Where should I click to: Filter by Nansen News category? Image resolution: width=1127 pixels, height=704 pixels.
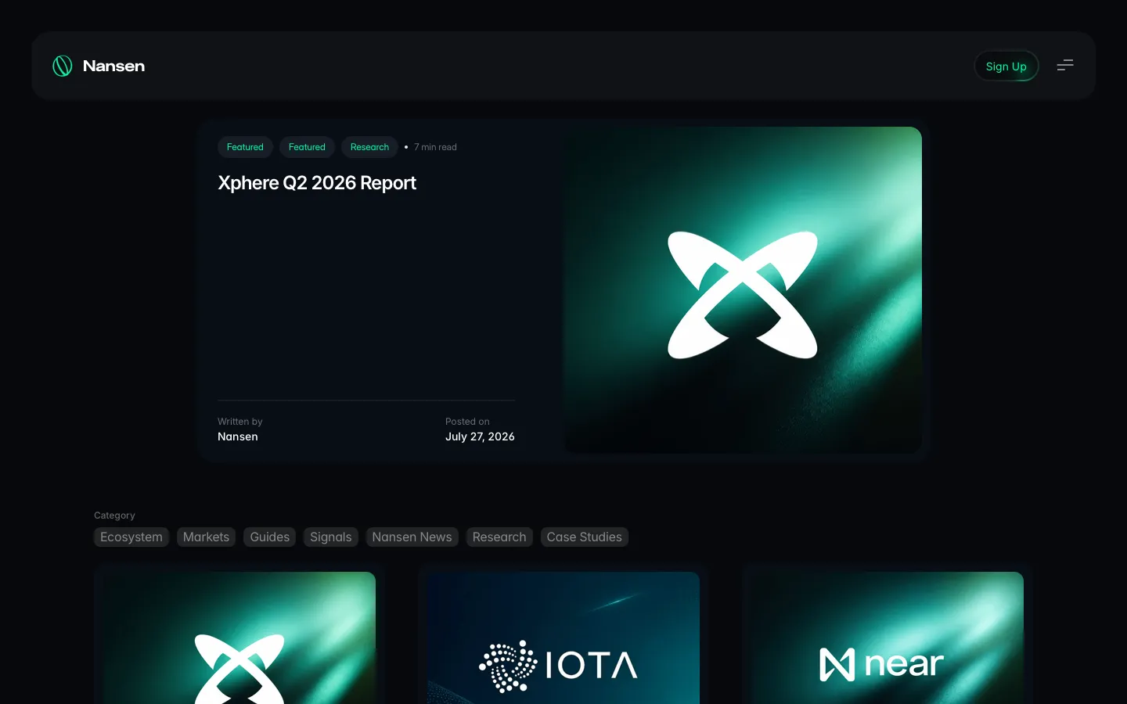(412, 537)
